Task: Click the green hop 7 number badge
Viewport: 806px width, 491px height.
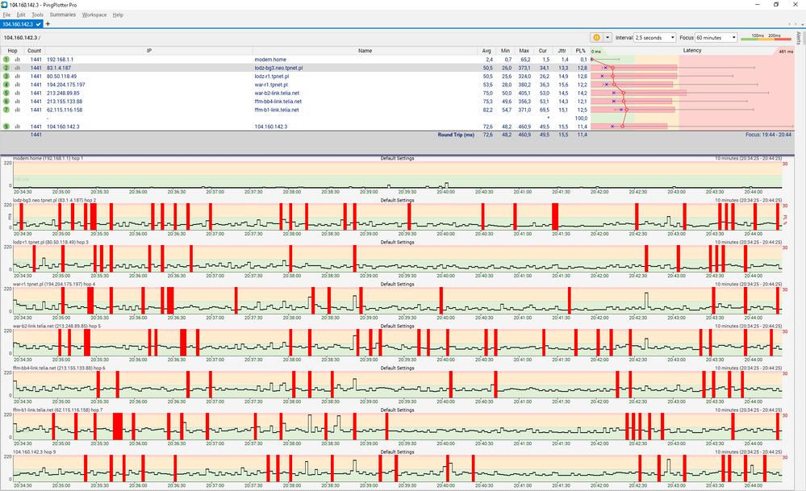Action: [6, 110]
